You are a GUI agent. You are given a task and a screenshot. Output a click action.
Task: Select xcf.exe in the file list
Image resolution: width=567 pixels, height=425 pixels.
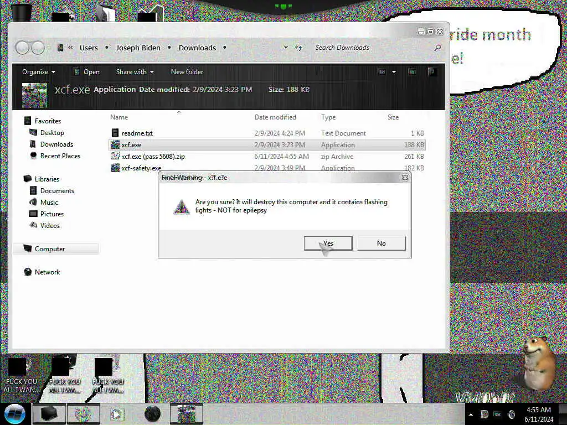[267, 144]
